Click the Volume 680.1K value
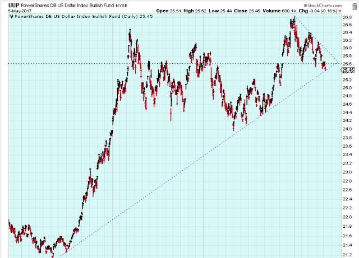The image size is (359, 258). click(279, 11)
